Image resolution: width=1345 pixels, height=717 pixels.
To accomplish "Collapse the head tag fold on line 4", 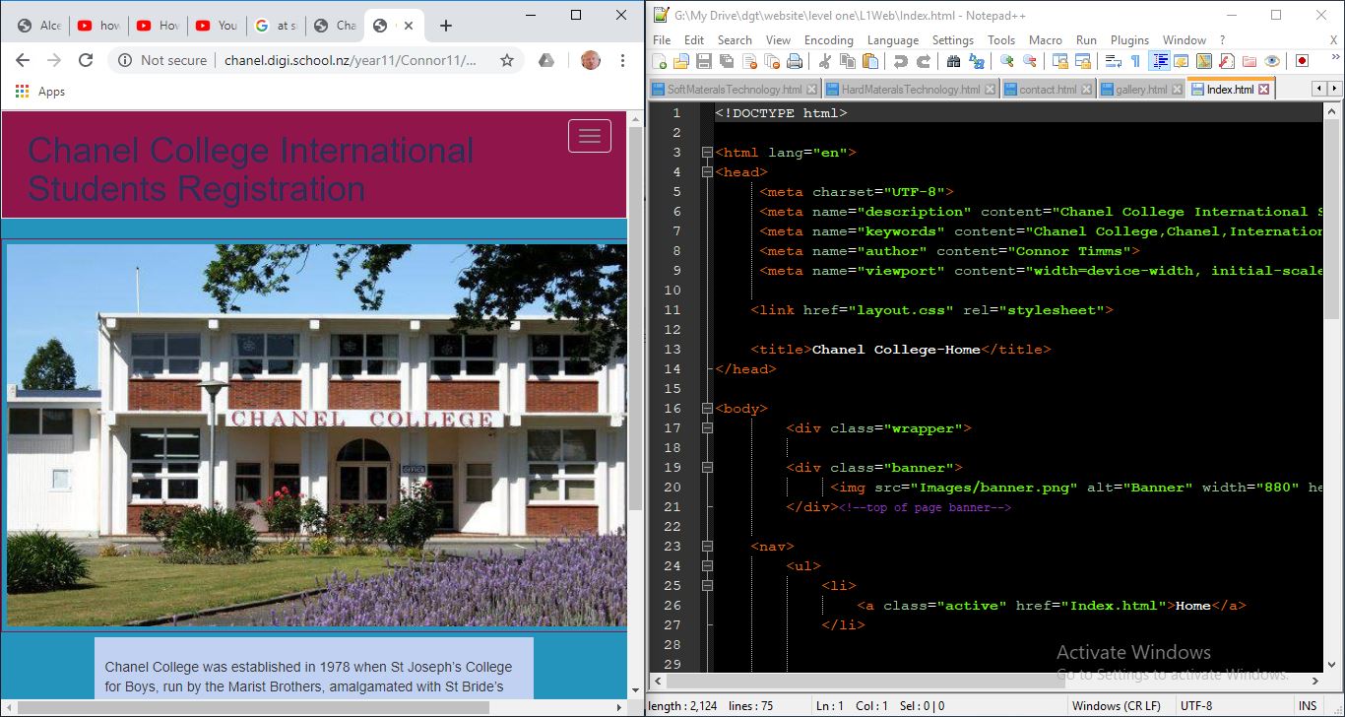I will pyautogui.click(x=706, y=172).
